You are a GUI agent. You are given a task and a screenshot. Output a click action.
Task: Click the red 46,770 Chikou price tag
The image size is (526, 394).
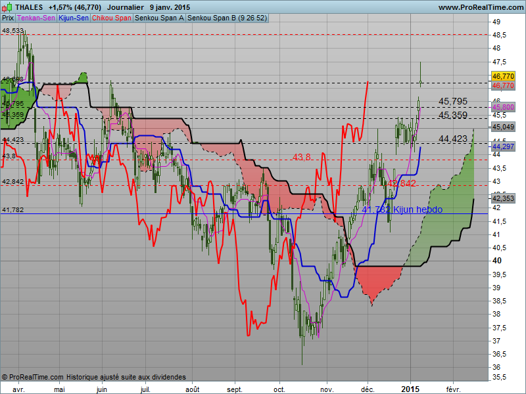(503, 85)
